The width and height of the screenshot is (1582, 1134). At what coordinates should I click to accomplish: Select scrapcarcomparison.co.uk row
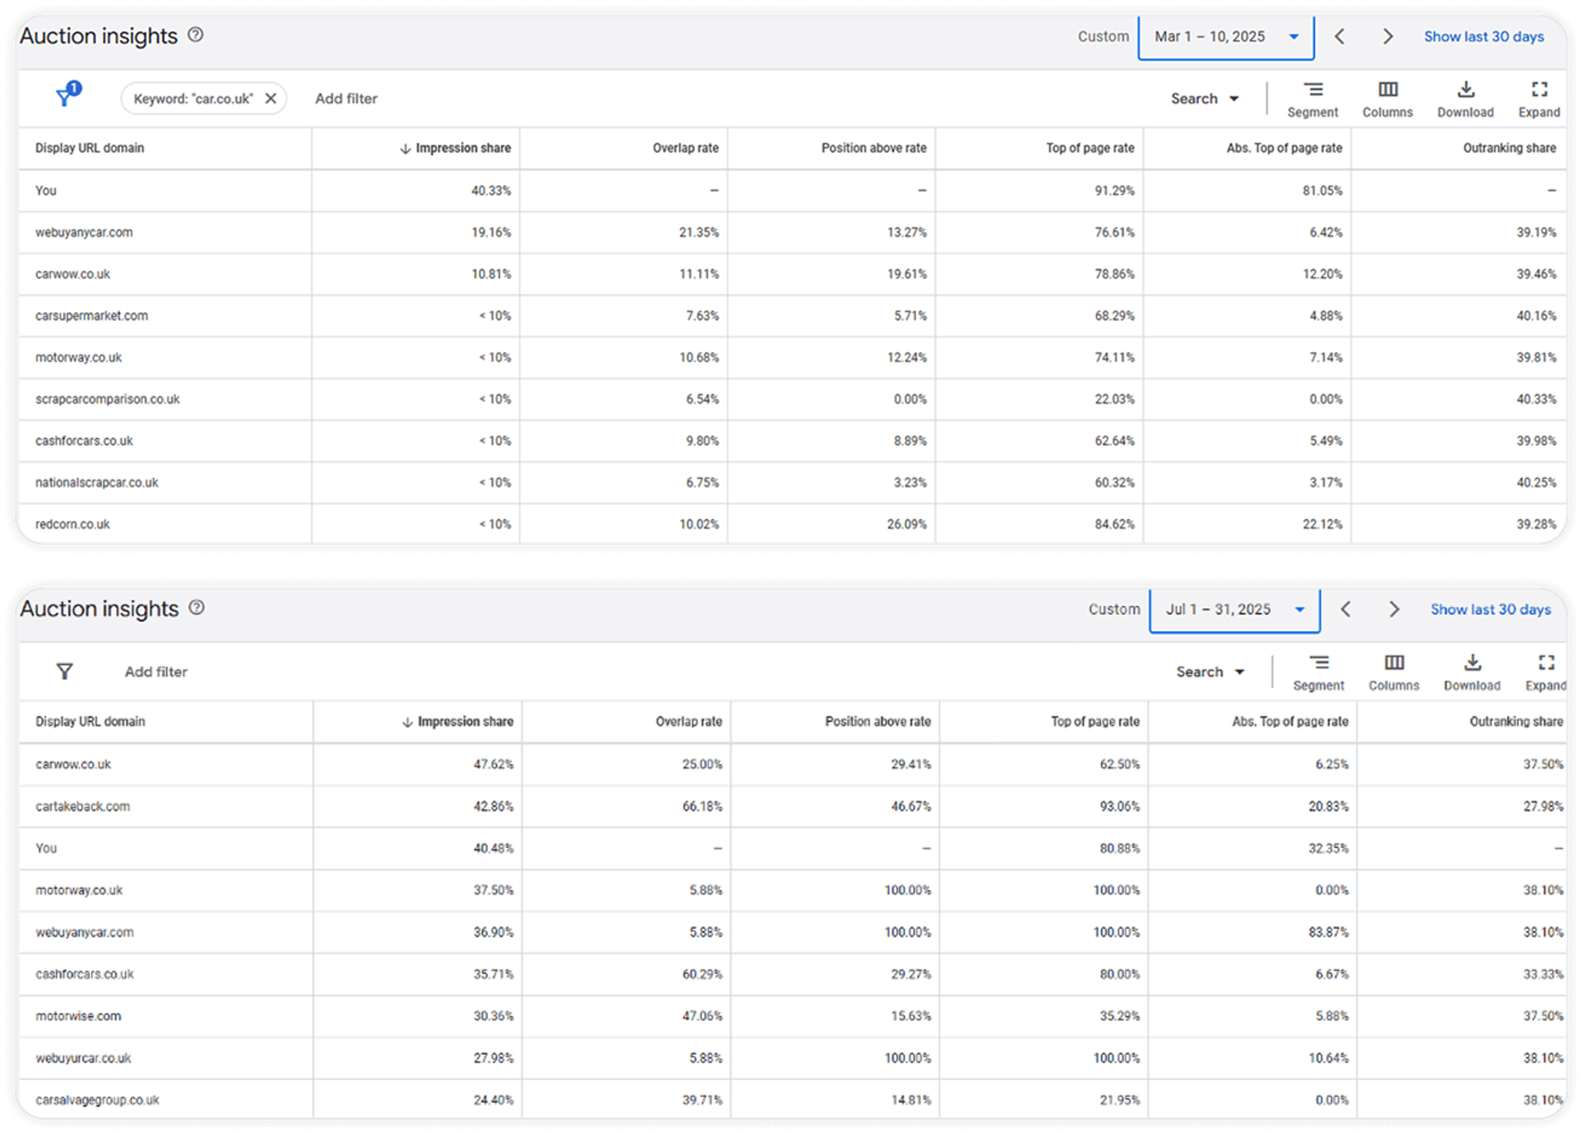point(792,400)
